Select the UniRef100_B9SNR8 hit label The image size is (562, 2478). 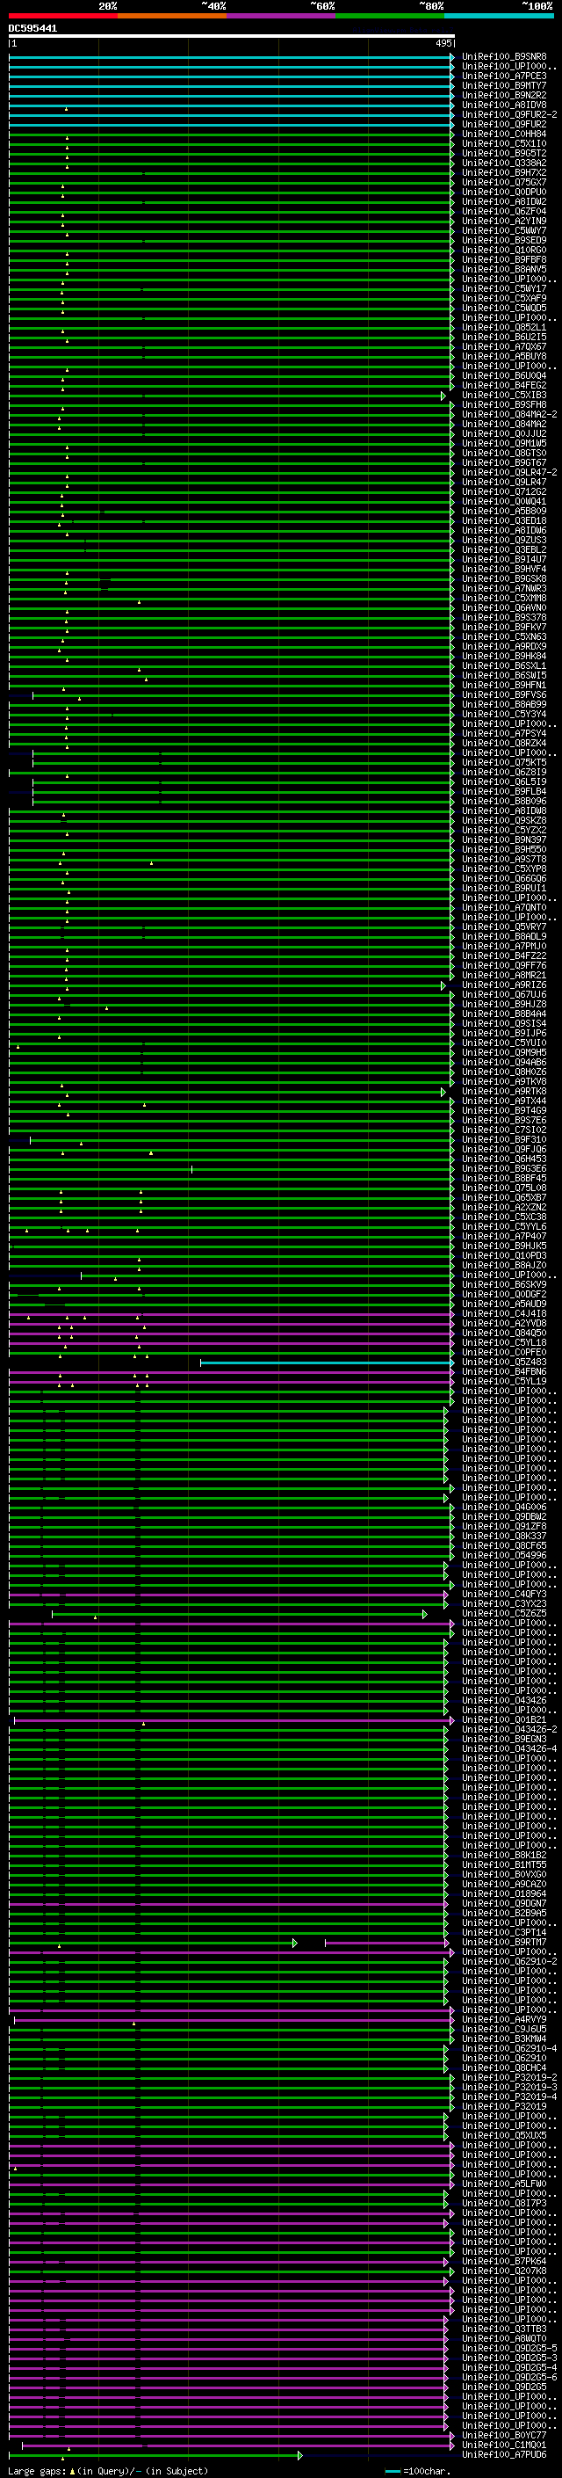(x=504, y=57)
